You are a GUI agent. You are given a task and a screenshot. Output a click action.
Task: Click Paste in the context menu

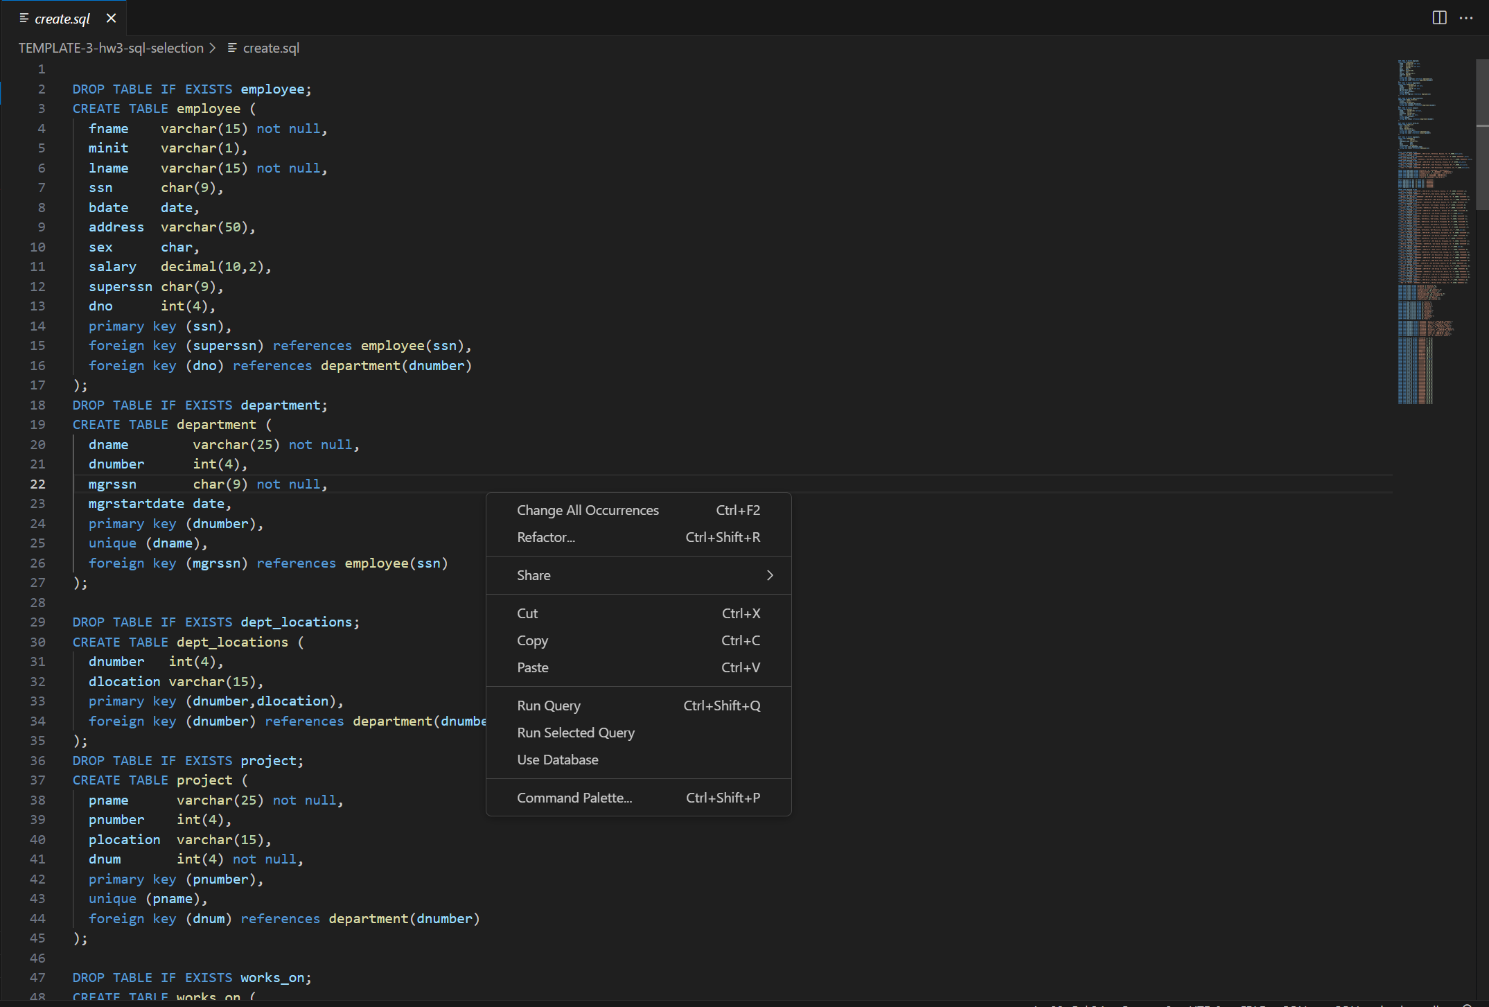pos(532,667)
